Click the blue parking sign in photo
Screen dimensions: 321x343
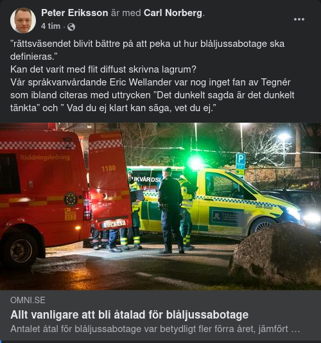(241, 161)
